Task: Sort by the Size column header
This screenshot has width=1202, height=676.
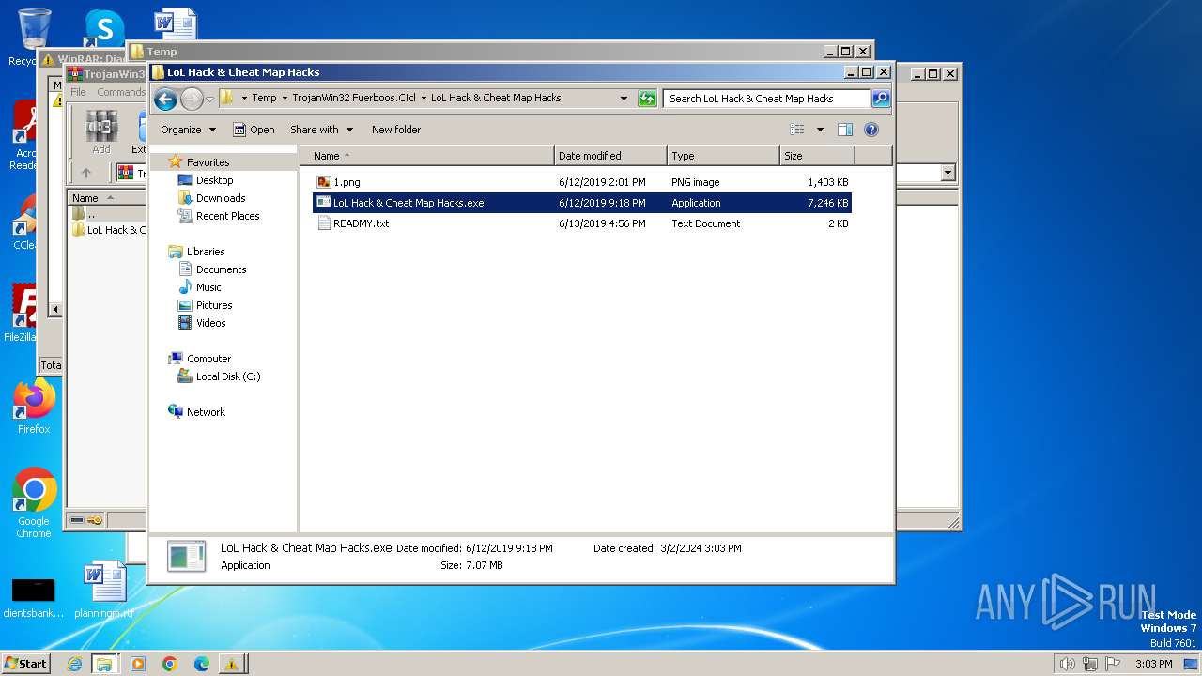Action: click(x=817, y=156)
